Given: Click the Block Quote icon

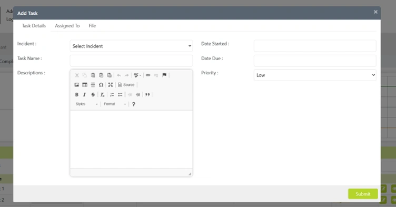Looking at the screenshot, I should coord(147,94).
